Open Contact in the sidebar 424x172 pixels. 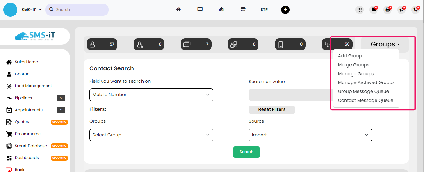point(23,74)
